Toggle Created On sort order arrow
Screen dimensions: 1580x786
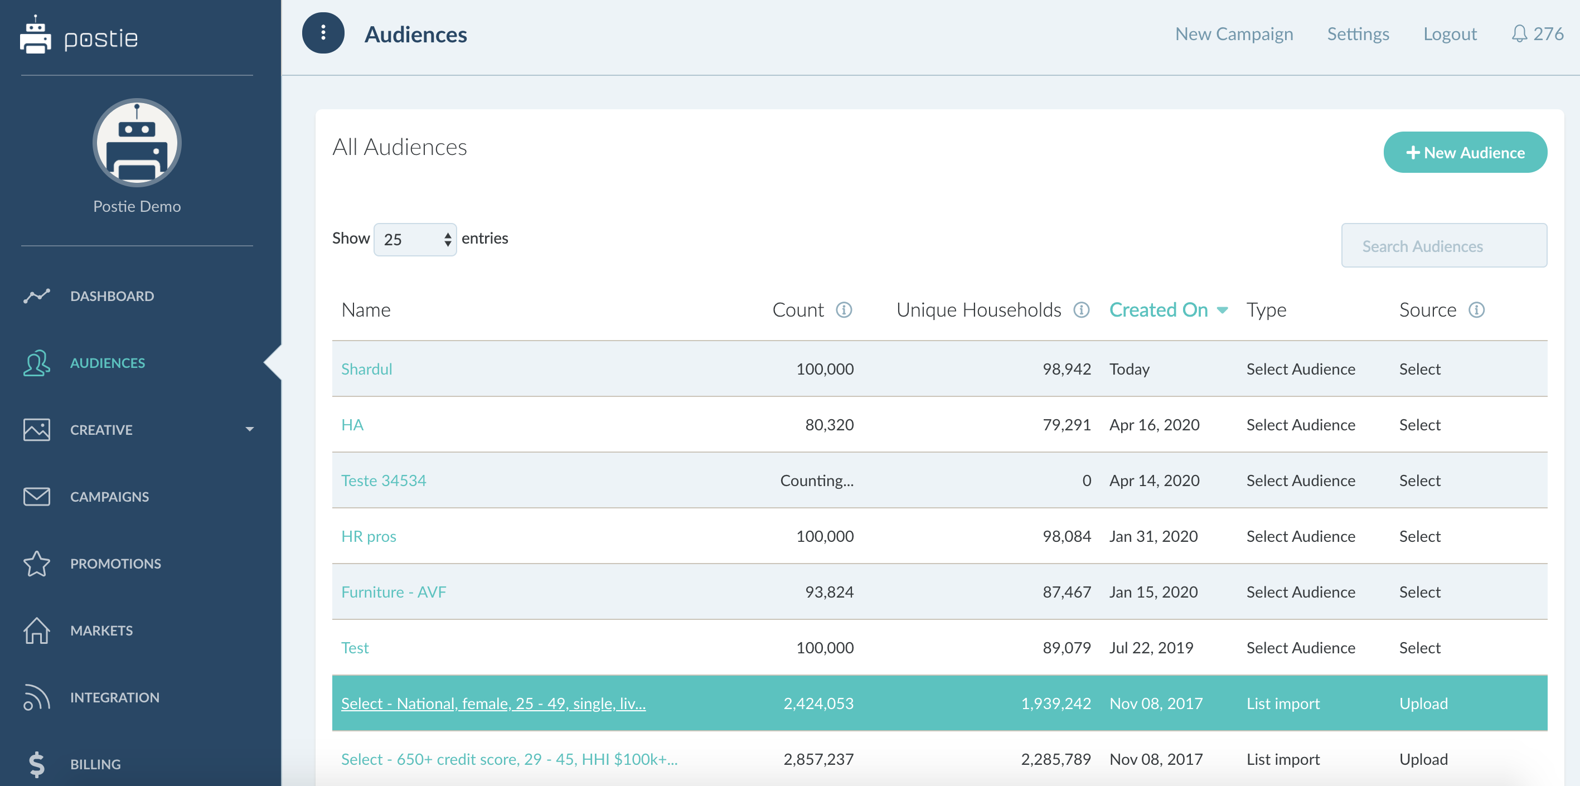pyautogui.click(x=1222, y=310)
